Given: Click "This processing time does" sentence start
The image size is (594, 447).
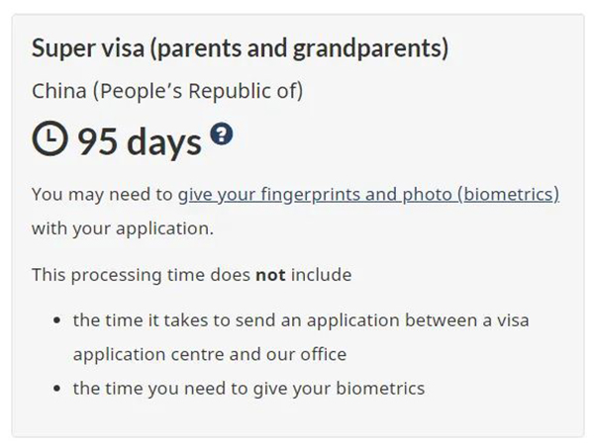Looking at the screenshot, I should [x=141, y=274].
